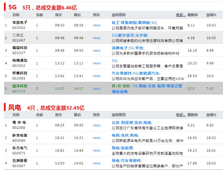Image resolution: width=223 pixels, height=170 pixels.
Task: Click 公告 拟投资 tag in 粤水电 row
Action: coord(122,123)
